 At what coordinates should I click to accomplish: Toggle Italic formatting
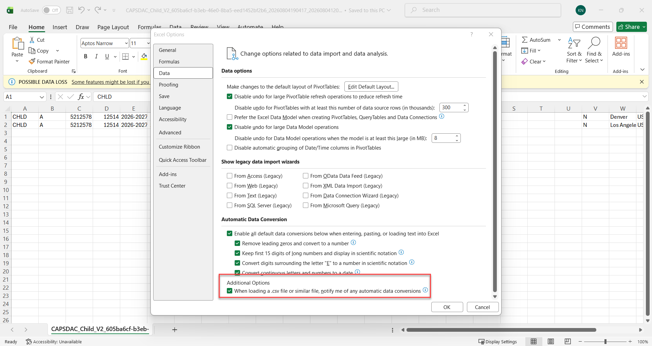96,56
